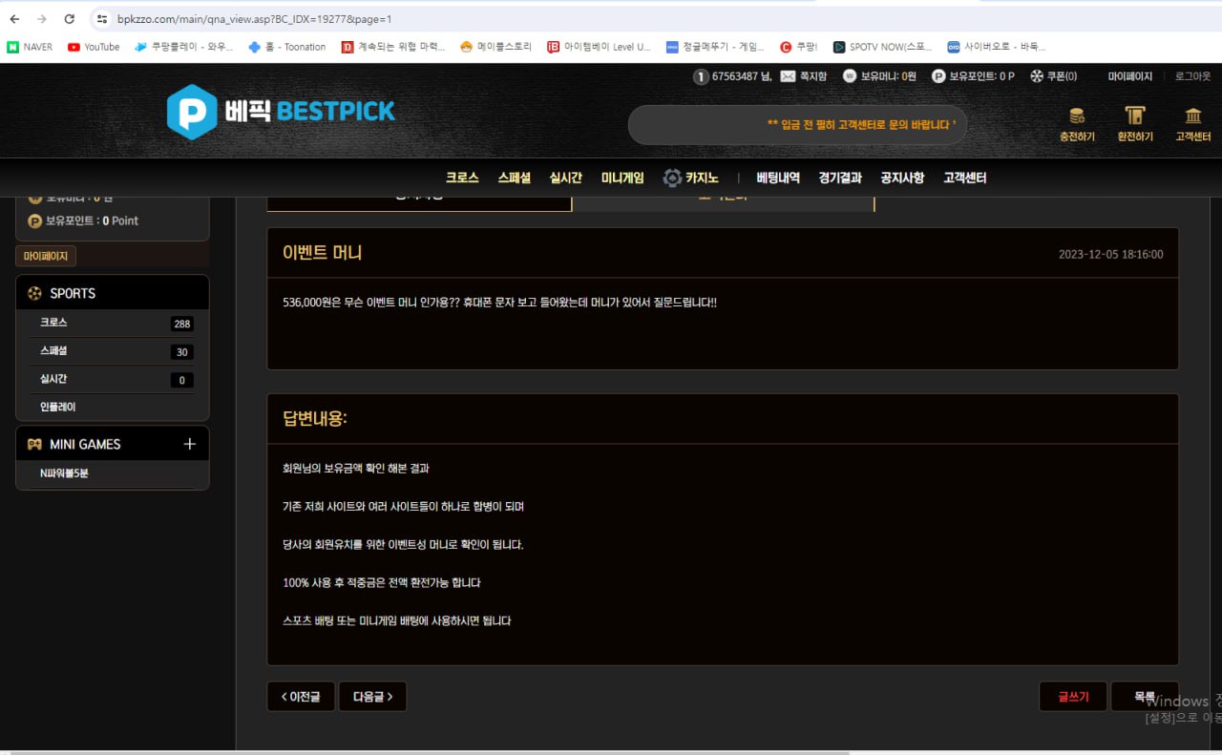Click the 카지노 chip icon in menu

click(x=672, y=178)
